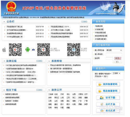Open 网站备案助手下载公告 announcement link
Screen dimensions: 130x117
[15, 27]
